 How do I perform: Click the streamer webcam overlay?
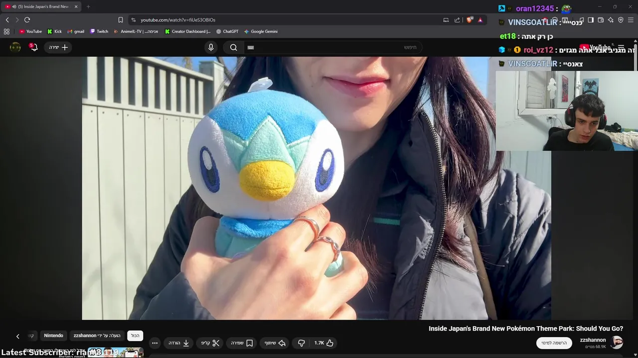click(x=567, y=110)
